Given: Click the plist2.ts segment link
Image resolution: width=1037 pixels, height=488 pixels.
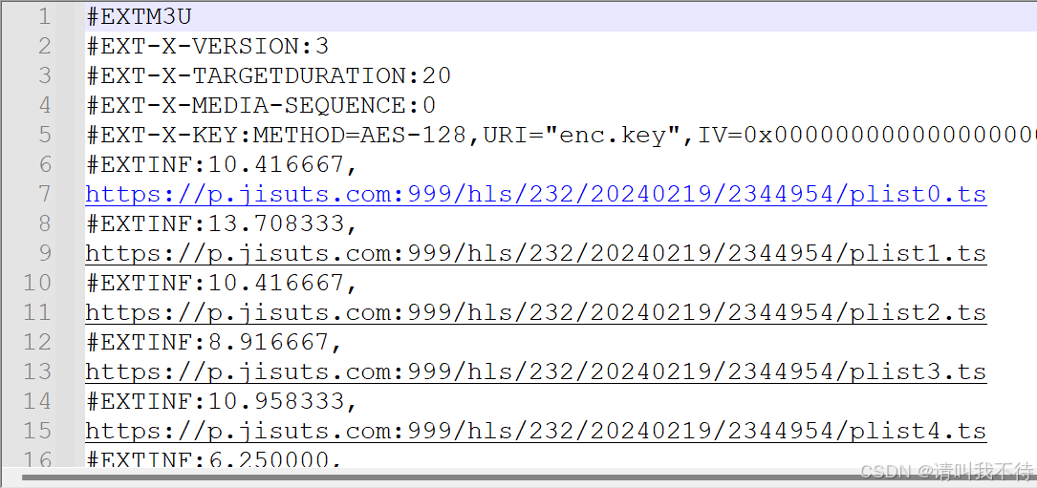Looking at the screenshot, I should click(535, 313).
